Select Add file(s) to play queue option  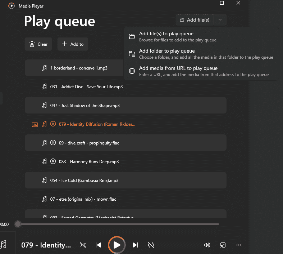click(x=166, y=36)
